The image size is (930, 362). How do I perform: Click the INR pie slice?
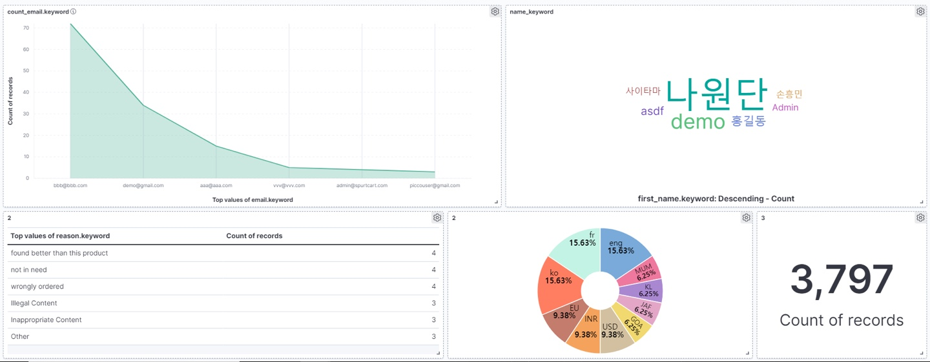tap(586, 333)
